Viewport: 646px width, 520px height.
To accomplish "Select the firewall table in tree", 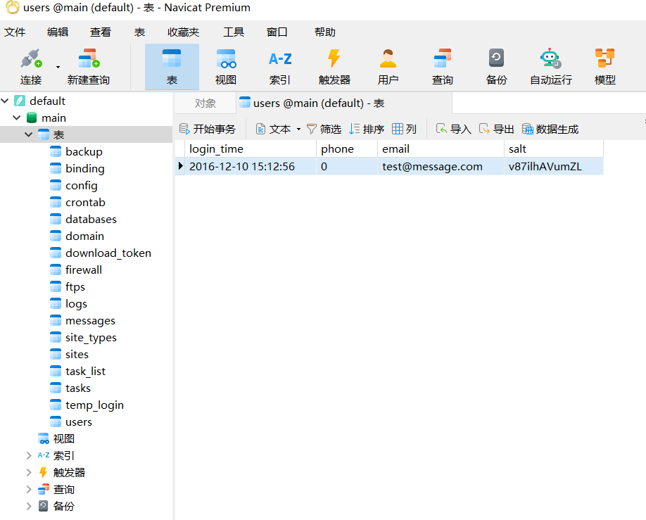I will (x=84, y=270).
